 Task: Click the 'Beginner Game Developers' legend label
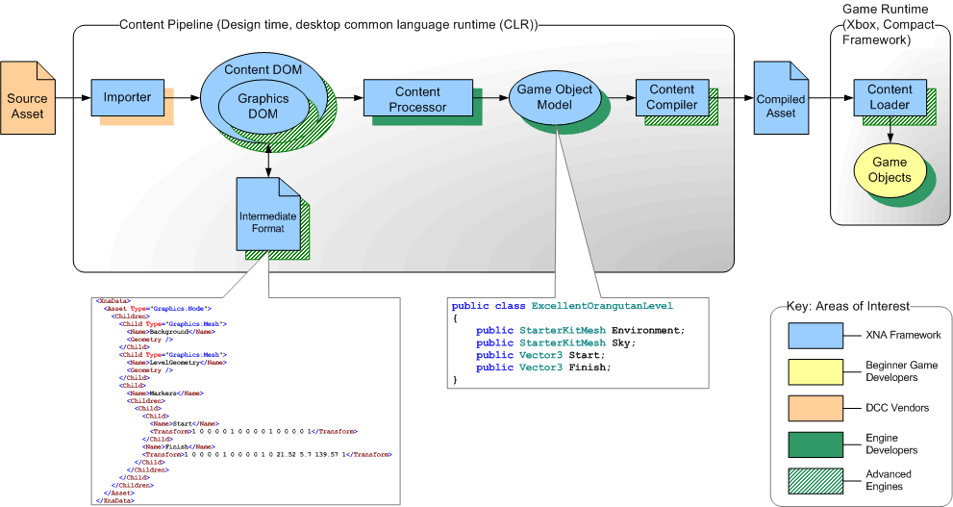pyautogui.click(x=901, y=371)
